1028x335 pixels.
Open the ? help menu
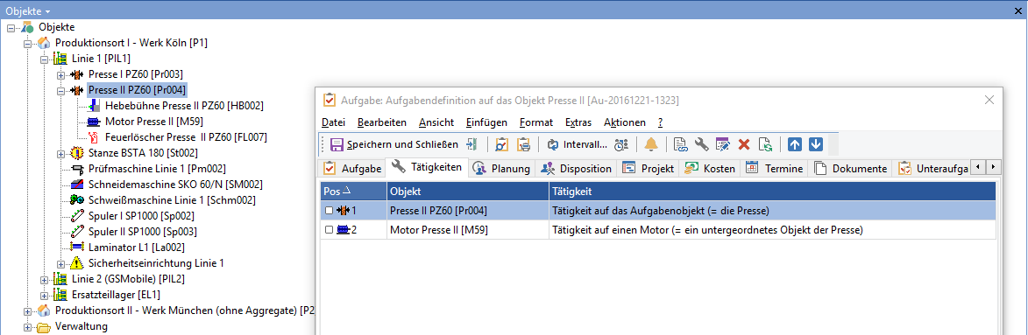660,122
